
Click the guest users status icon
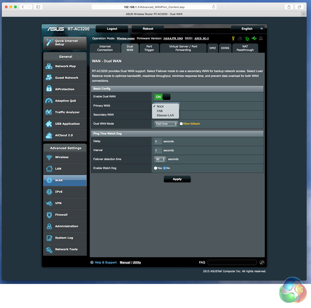coord(240,39)
